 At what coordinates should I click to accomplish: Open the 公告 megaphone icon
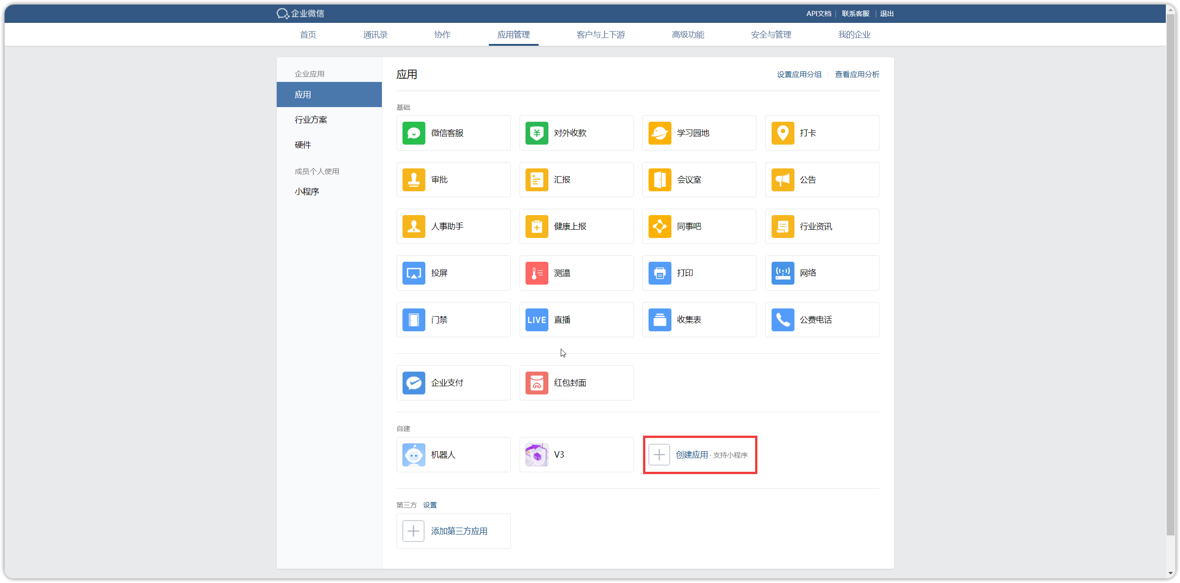(x=783, y=180)
